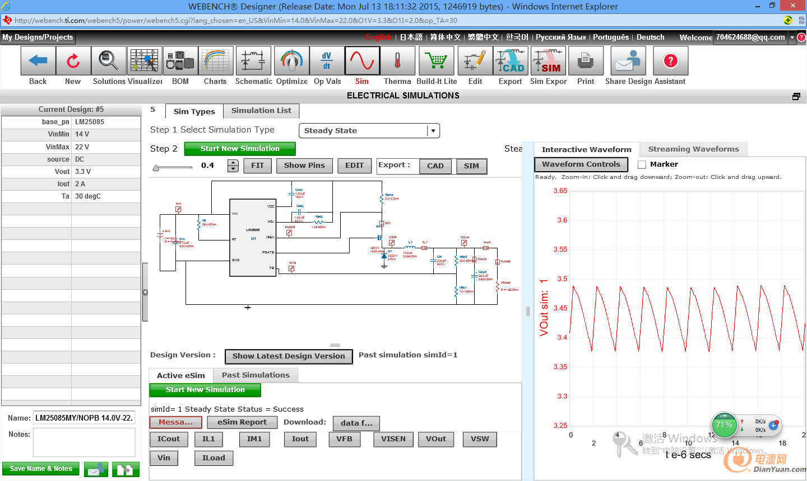Viewport: 807px width, 481px height.
Task: Plot the ICout waveform button
Action: pyautogui.click(x=169, y=440)
